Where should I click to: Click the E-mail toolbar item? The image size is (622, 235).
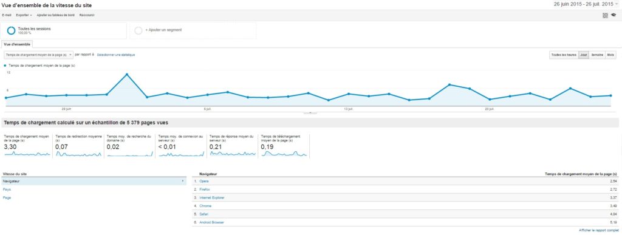[x=7, y=15]
